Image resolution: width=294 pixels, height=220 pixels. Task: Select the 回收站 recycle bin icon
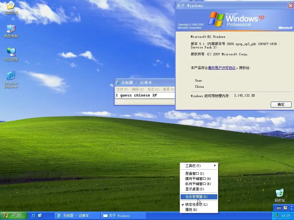click(x=280, y=195)
